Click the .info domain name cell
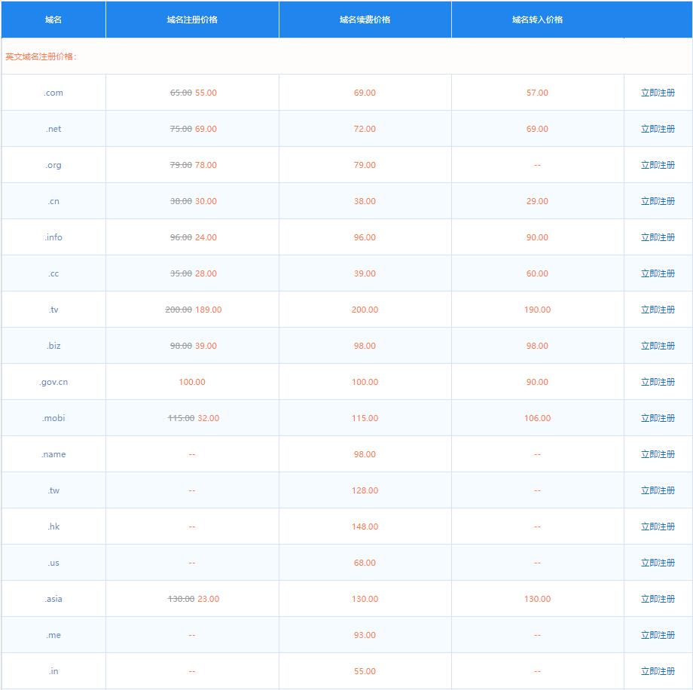The height and width of the screenshot is (690, 693). (x=53, y=237)
